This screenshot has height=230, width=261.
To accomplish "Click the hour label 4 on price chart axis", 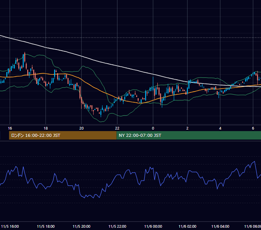I will (220, 128).
